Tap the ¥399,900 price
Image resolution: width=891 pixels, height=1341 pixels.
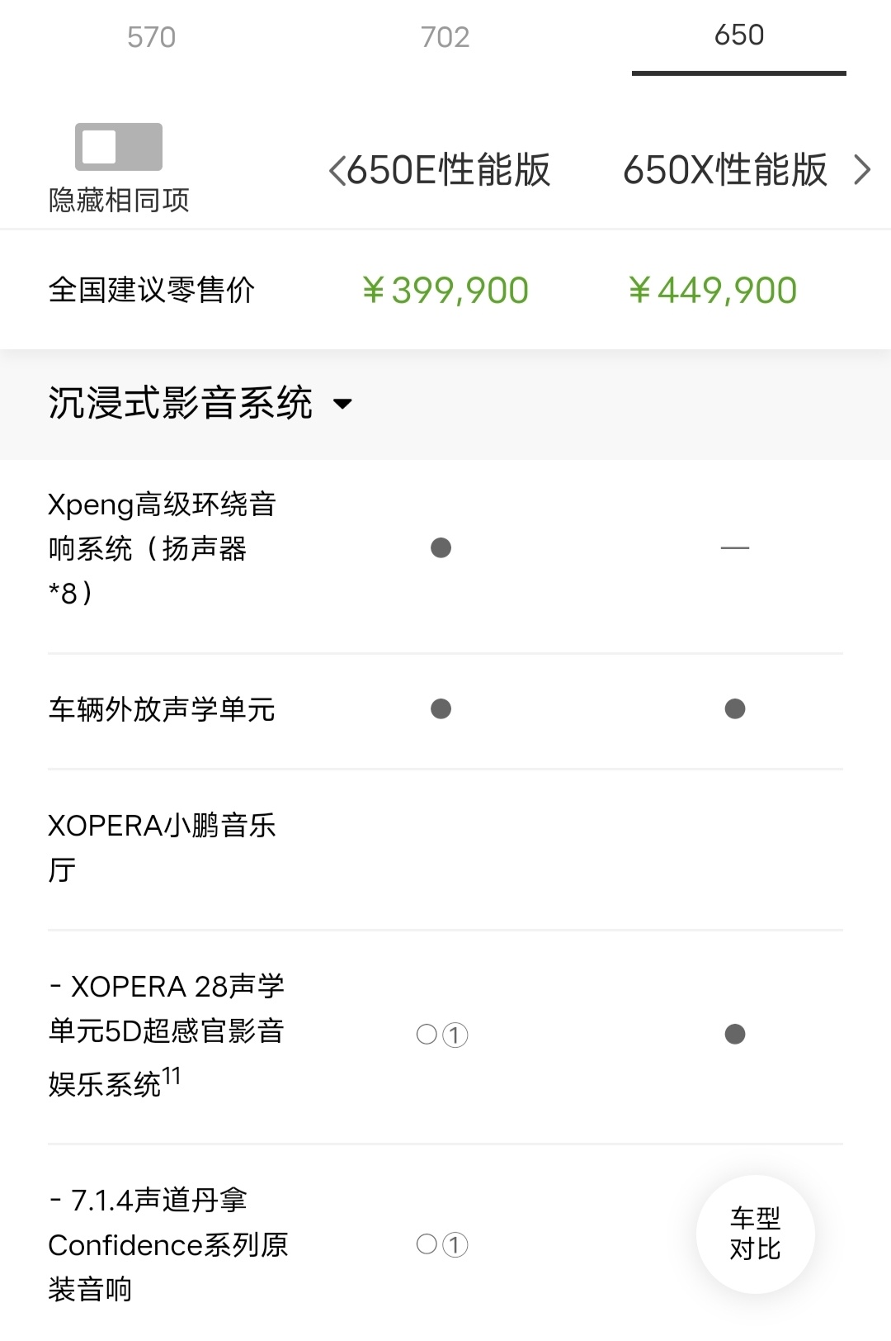(445, 291)
